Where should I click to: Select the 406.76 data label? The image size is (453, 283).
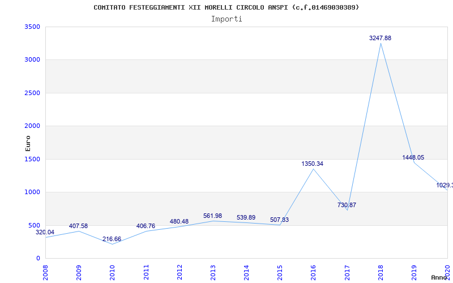tap(146, 226)
